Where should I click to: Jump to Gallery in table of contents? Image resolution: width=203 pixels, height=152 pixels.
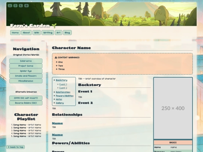[x=60, y=103]
